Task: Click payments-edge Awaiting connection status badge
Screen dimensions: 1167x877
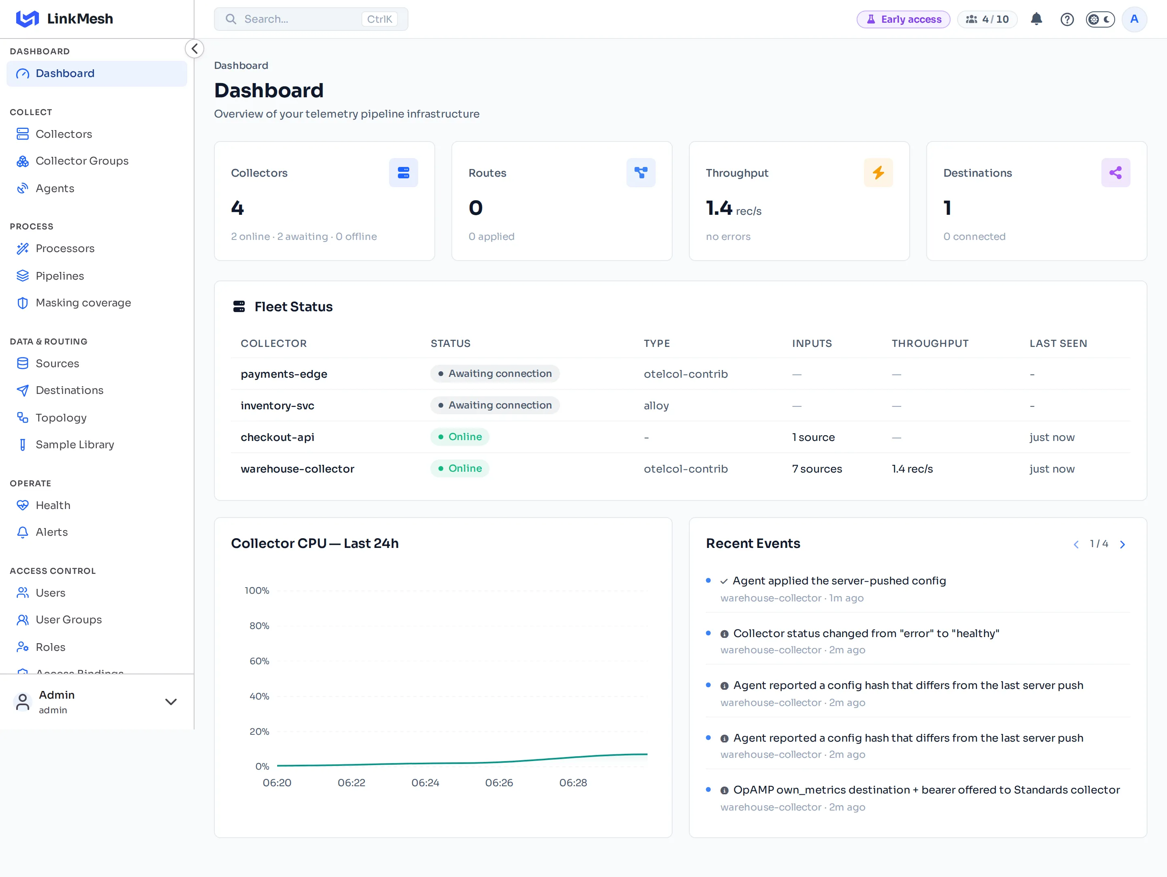Action: [x=495, y=374]
